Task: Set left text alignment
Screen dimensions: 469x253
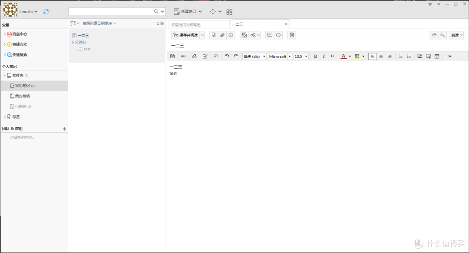Action: click(373, 56)
